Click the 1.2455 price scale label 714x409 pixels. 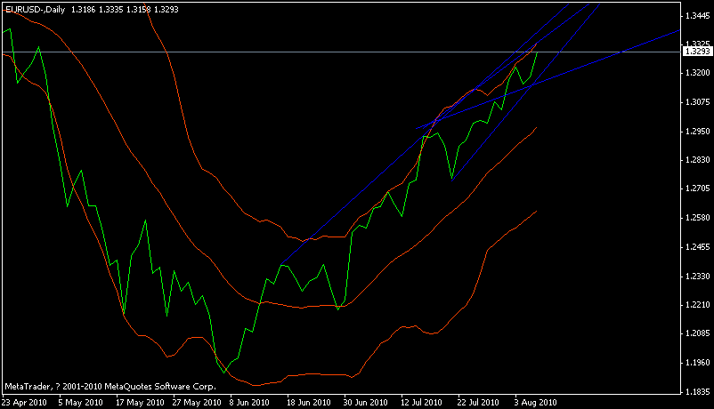pos(697,247)
